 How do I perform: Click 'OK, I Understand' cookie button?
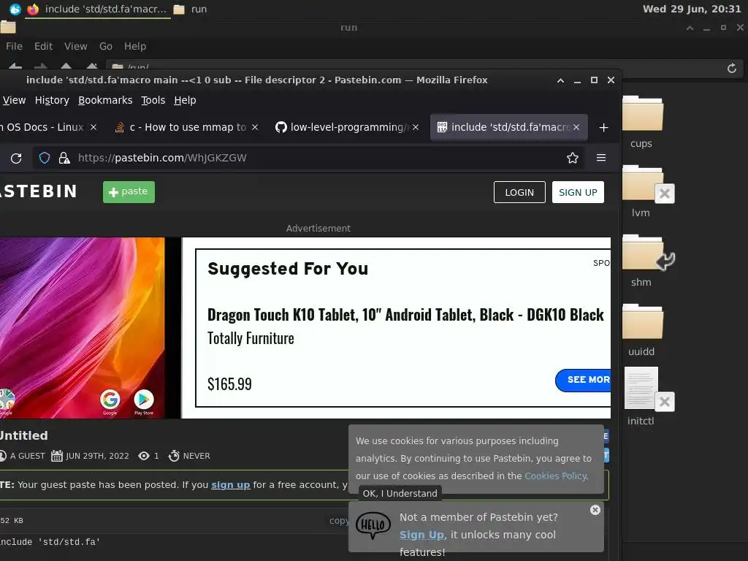(400, 493)
